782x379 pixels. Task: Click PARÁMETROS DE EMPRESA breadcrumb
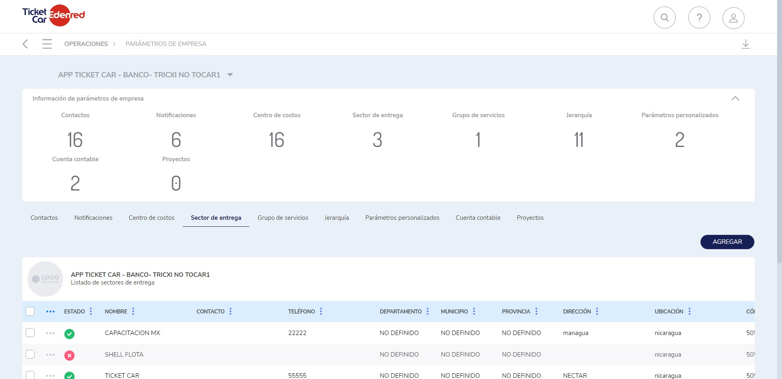[166, 44]
